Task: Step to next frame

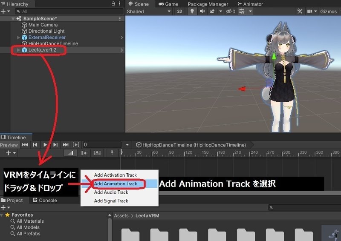Action: [55, 145]
